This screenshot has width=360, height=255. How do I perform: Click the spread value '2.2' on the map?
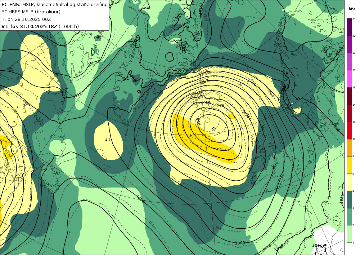(x=126, y=79)
